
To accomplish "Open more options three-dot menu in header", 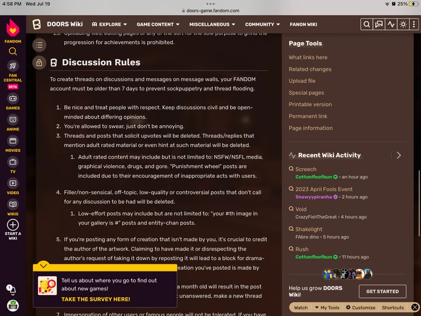I will click(414, 25).
